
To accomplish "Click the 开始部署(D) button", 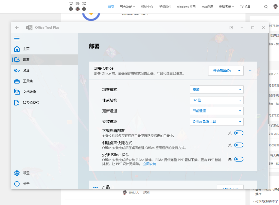I will coord(222,71).
